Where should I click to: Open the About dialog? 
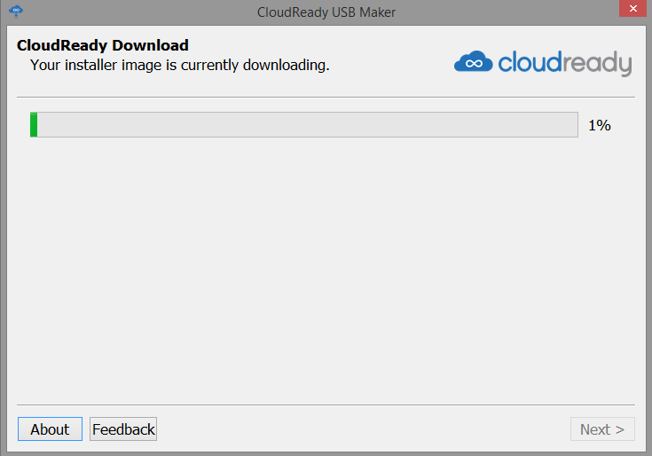pos(50,429)
